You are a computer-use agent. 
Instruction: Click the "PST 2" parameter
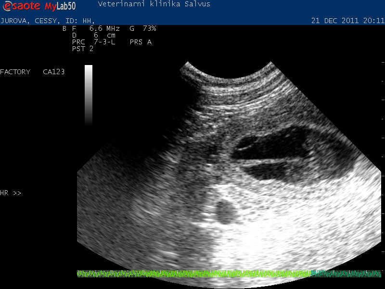pyautogui.click(x=83, y=49)
